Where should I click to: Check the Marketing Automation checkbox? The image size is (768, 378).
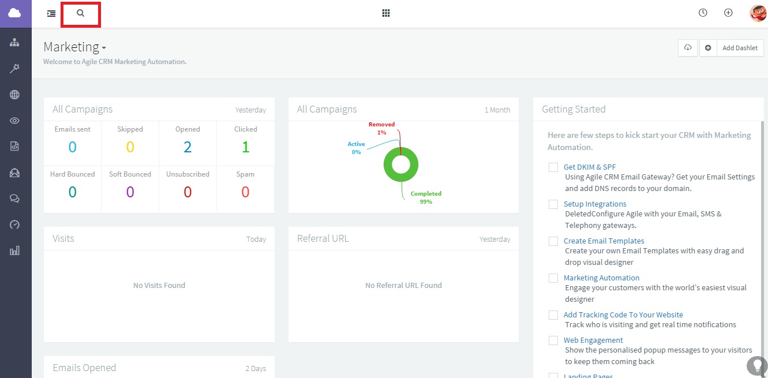pos(553,278)
